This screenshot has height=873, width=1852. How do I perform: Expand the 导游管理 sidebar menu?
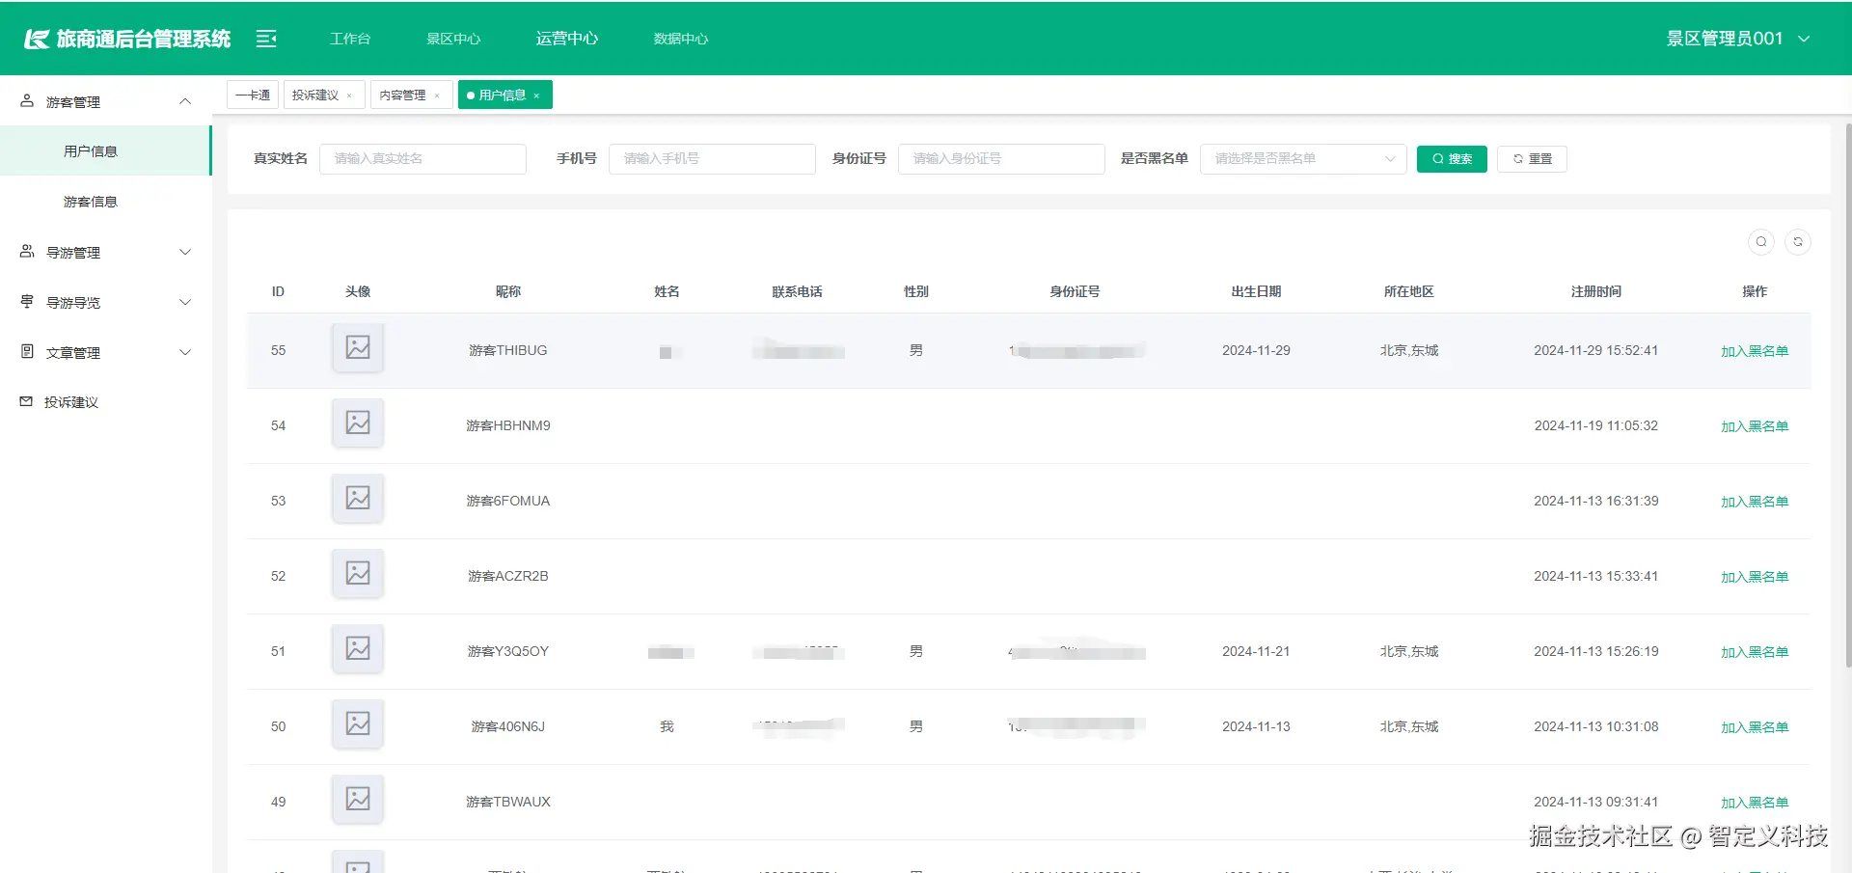pos(106,253)
